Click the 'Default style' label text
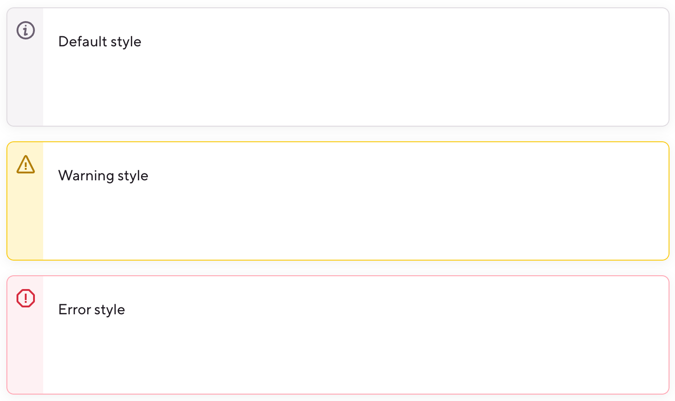Image resolution: width=675 pixels, height=401 pixels. 100,41
